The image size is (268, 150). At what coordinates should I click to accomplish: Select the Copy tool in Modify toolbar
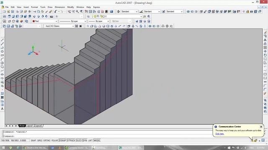tap(265, 36)
